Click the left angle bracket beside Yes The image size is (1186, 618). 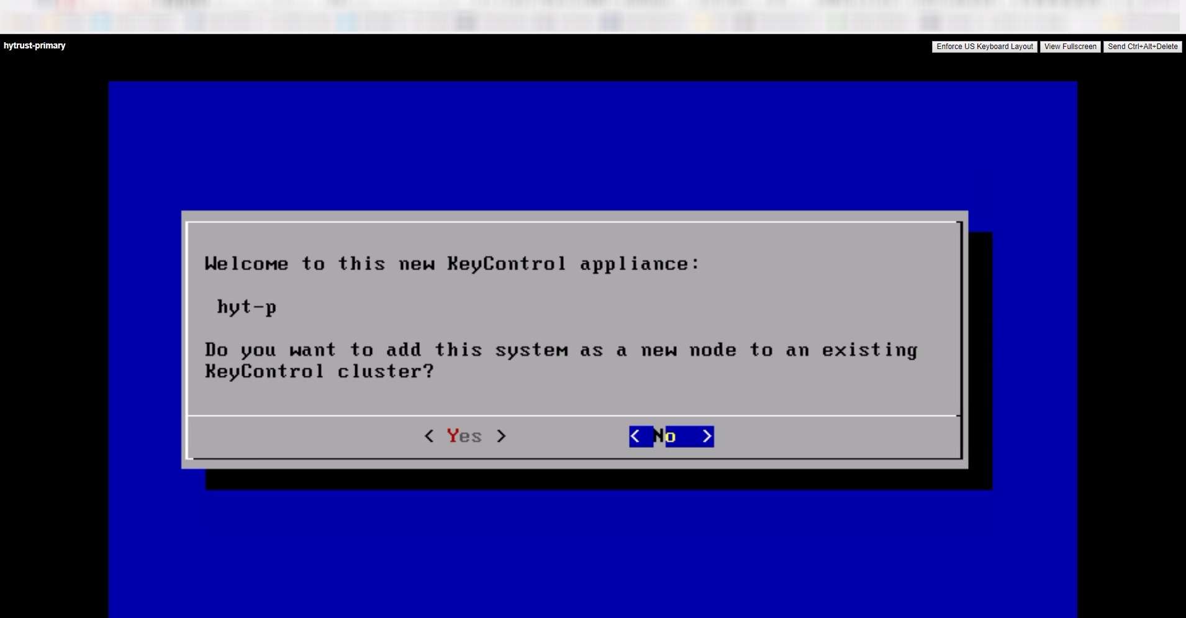pyautogui.click(x=429, y=436)
